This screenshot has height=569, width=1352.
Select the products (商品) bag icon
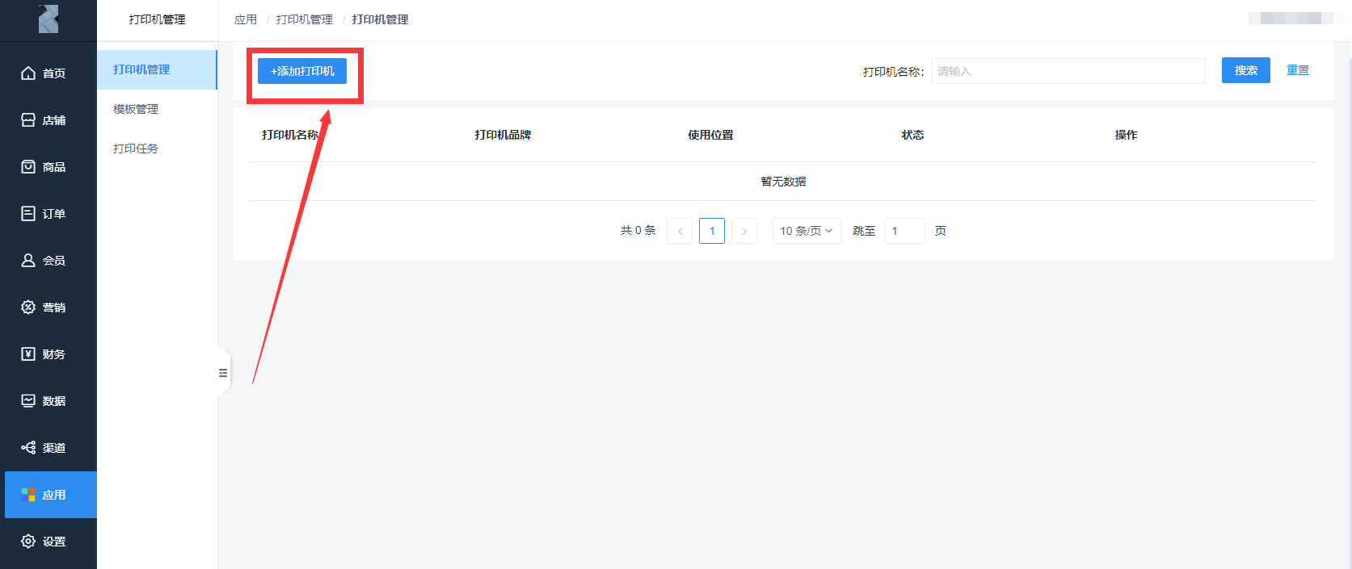click(x=28, y=167)
